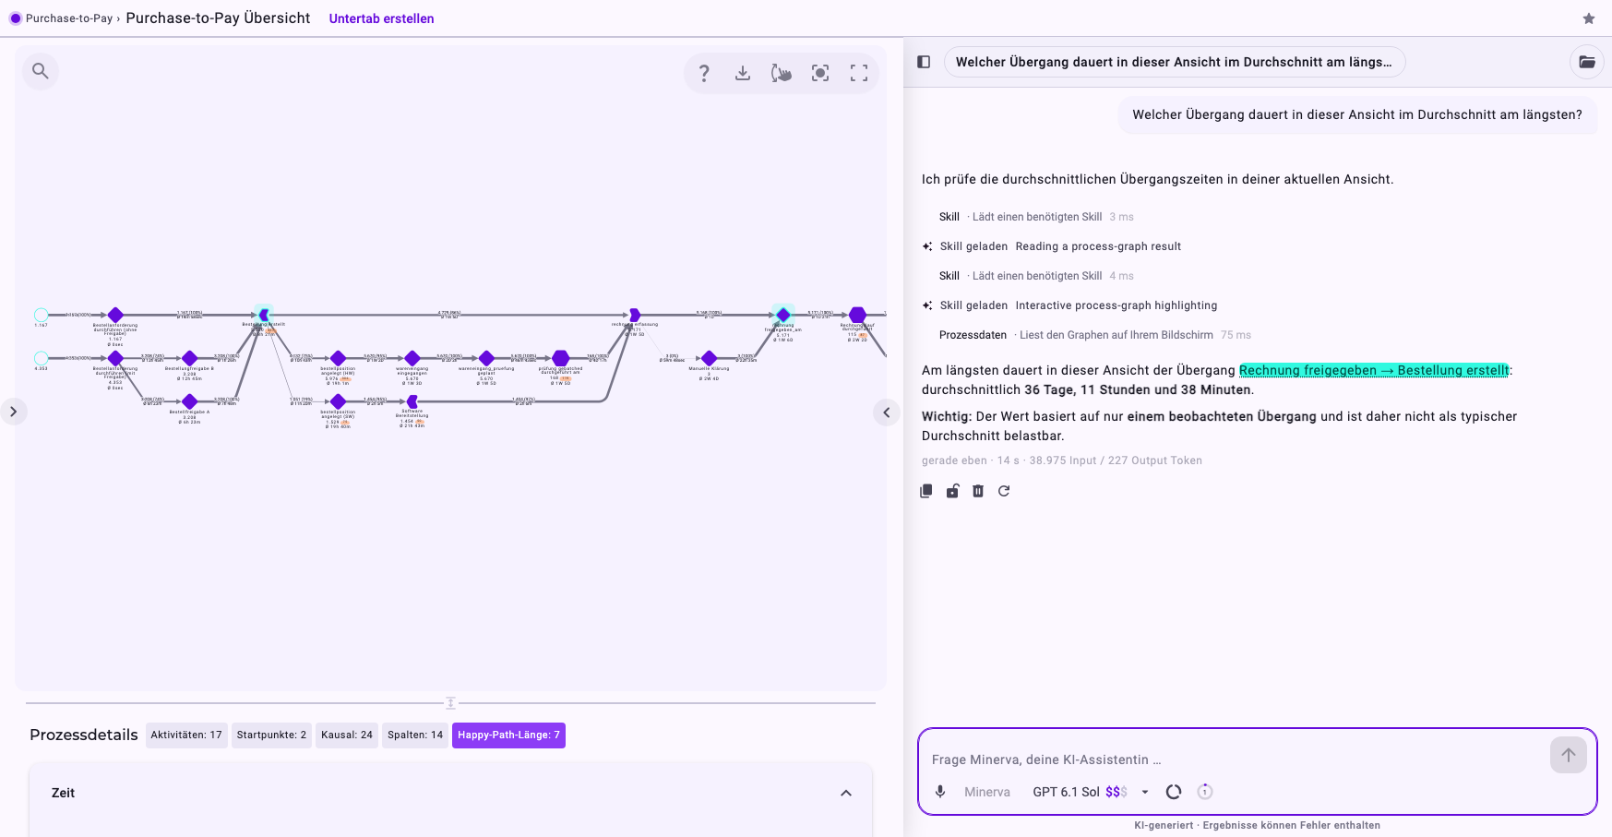
Task: Select the Software Bereitstellung node
Action: tap(412, 401)
